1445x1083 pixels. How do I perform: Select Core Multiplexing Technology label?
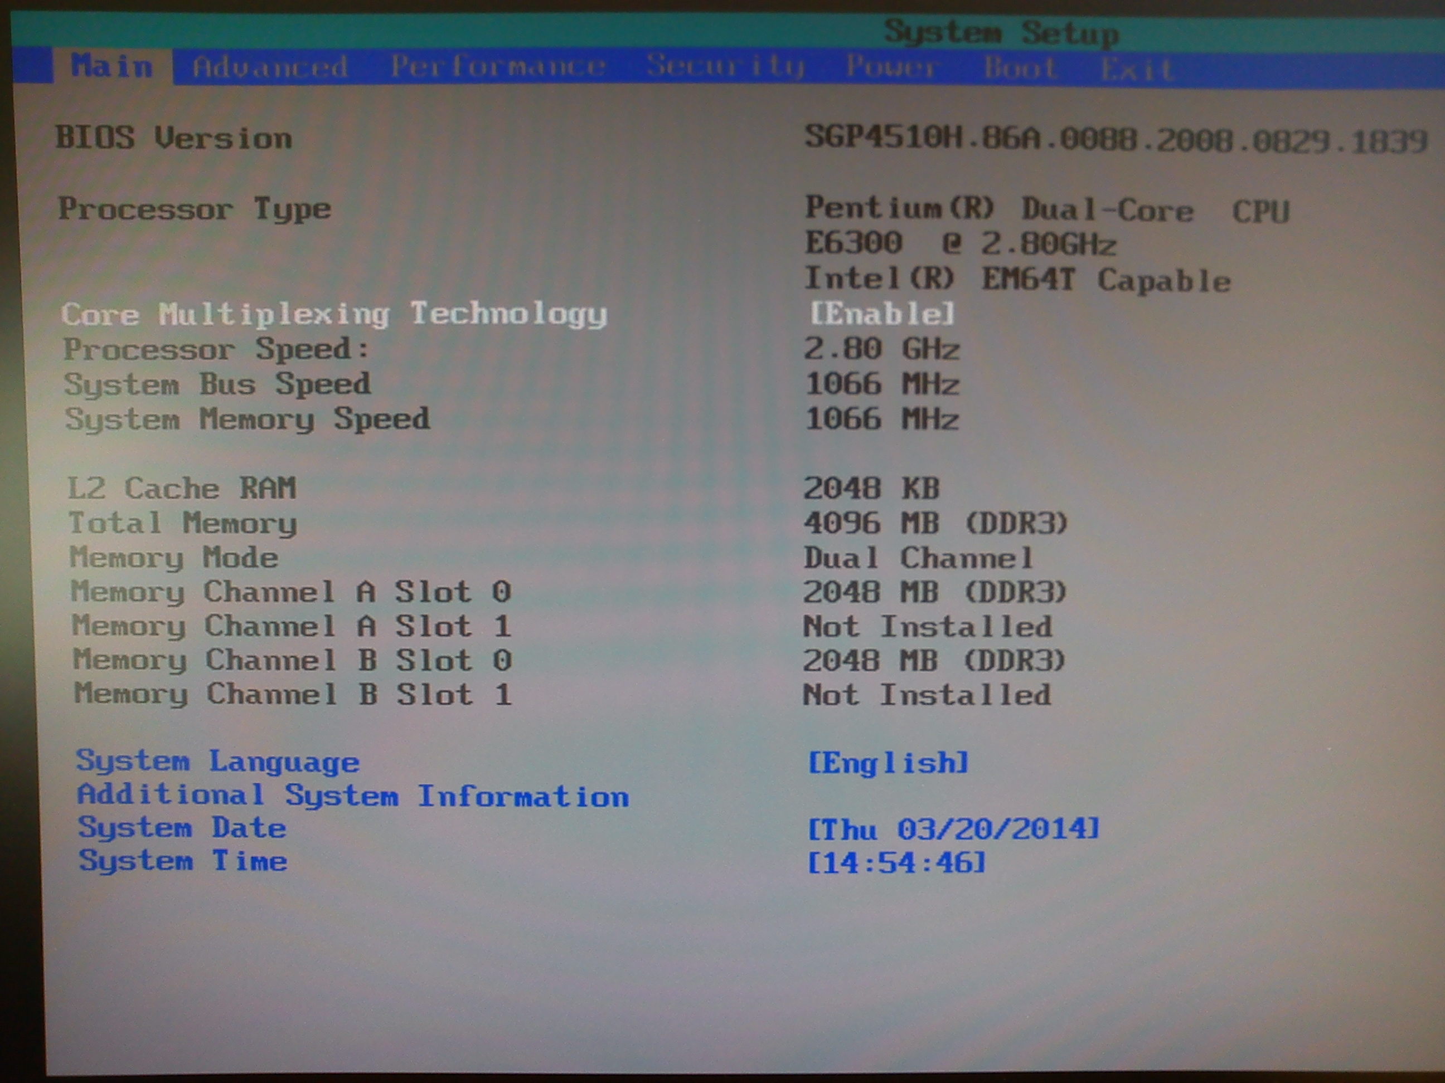coord(334,314)
